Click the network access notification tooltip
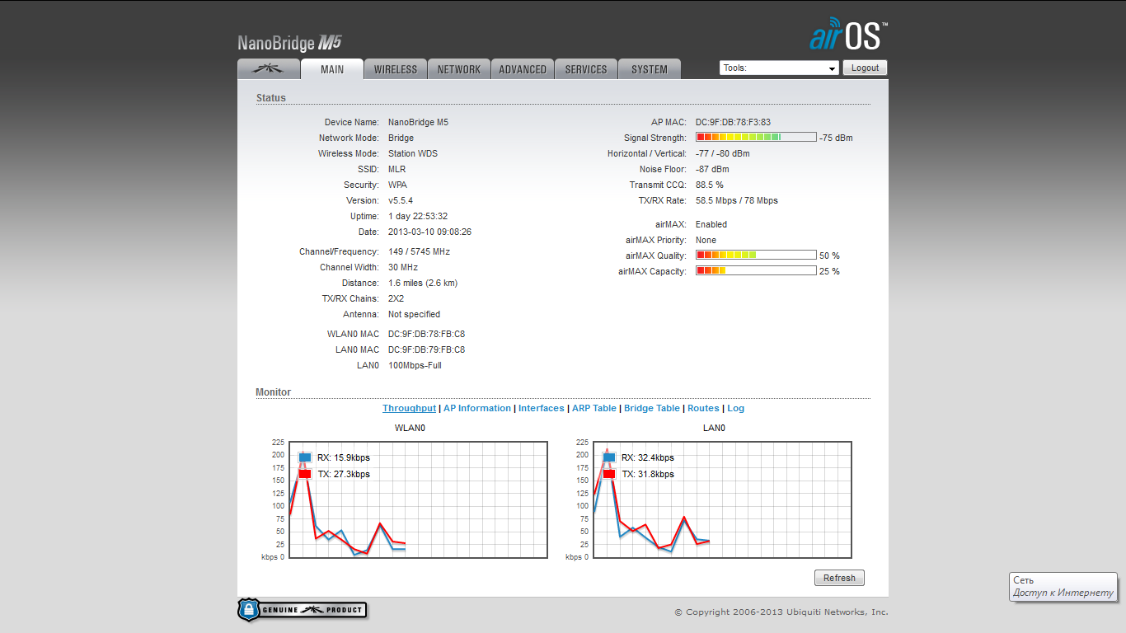The image size is (1126, 633). 1063,587
